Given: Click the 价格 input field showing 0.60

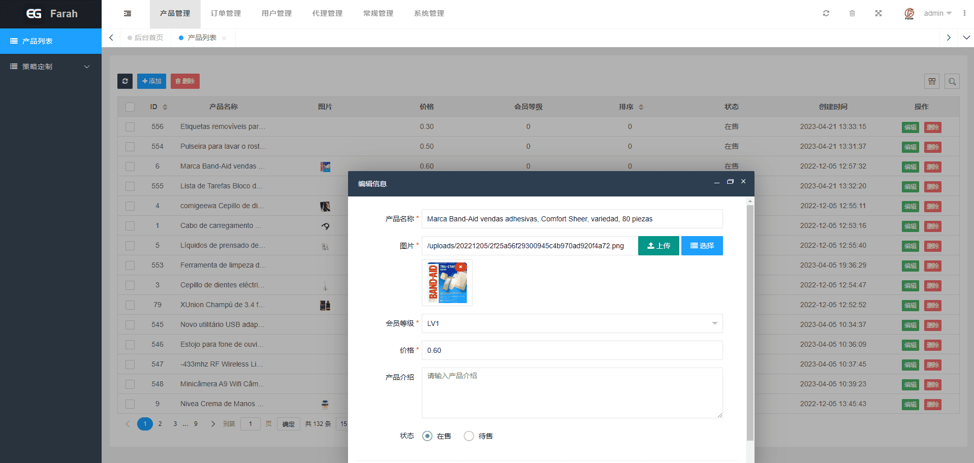Looking at the screenshot, I should [x=572, y=350].
